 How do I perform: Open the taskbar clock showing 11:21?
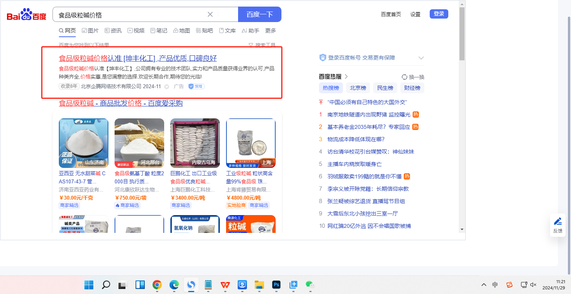(x=554, y=285)
